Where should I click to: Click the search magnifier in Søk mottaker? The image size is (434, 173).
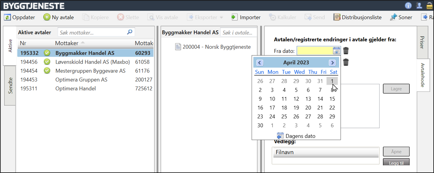click(130, 32)
